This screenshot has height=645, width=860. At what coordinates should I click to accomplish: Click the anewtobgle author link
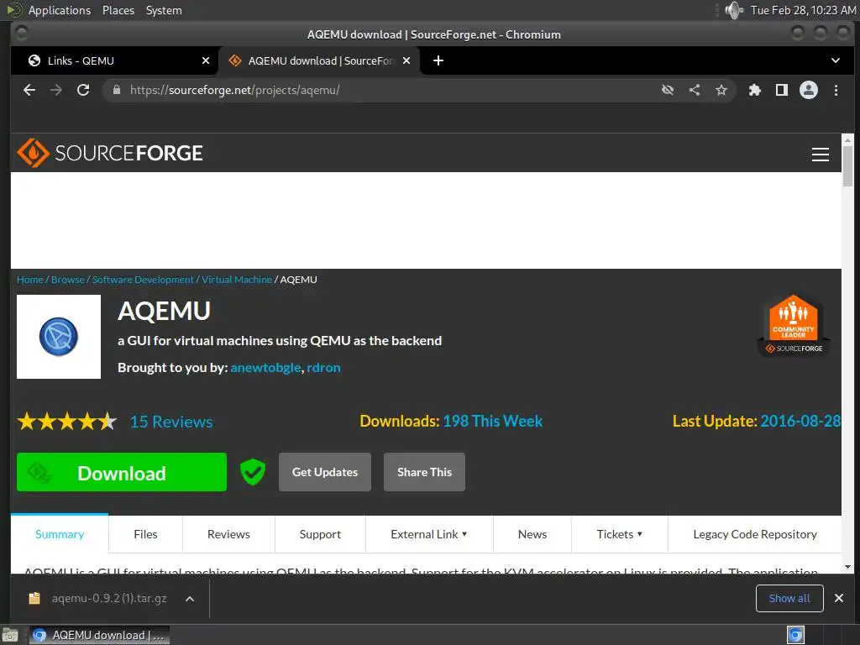coord(265,368)
